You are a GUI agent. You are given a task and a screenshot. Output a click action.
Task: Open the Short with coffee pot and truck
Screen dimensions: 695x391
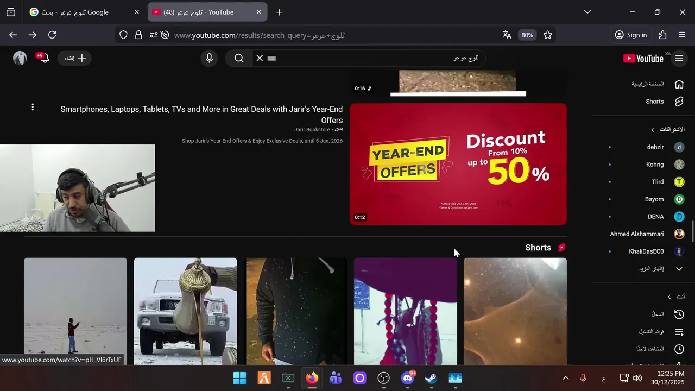click(x=186, y=311)
